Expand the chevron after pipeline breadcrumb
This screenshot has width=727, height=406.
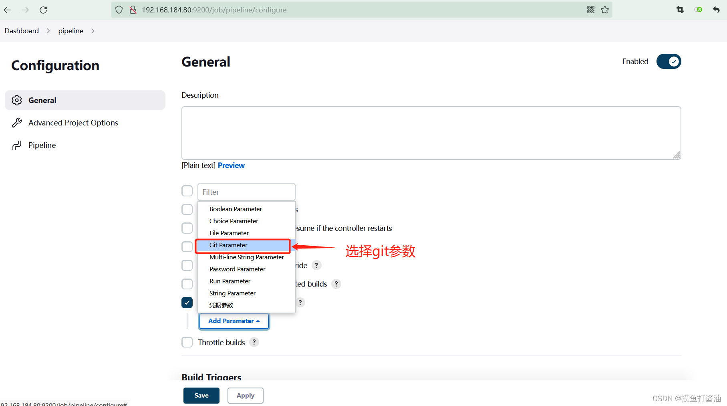pos(93,31)
